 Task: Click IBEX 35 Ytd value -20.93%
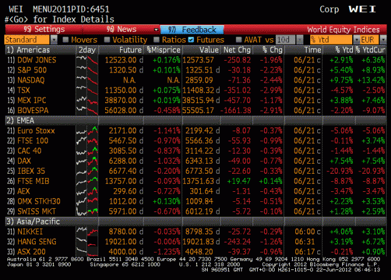point(340,171)
